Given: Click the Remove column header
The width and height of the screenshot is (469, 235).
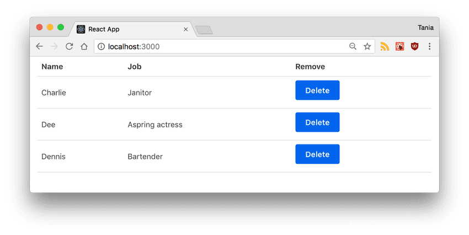Looking at the screenshot, I should (310, 66).
